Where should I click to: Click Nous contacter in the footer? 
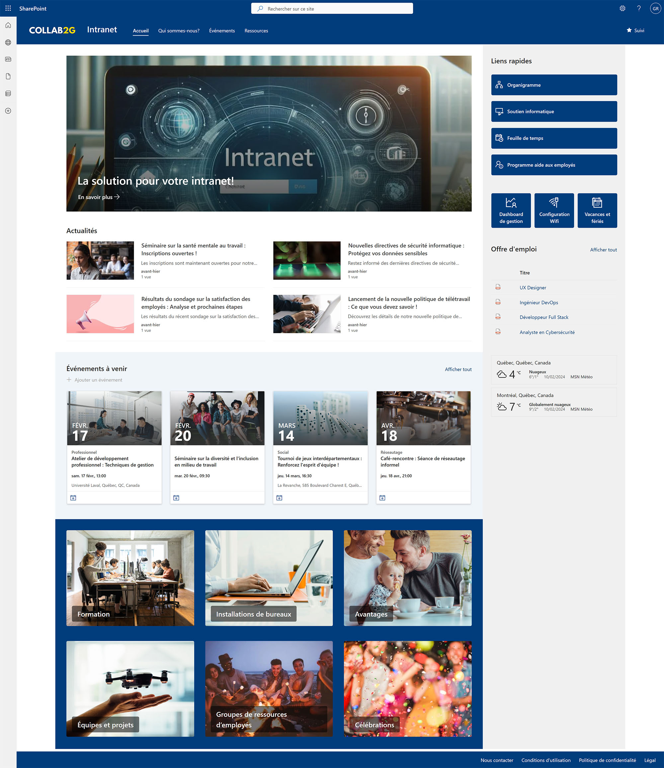(497, 760)
